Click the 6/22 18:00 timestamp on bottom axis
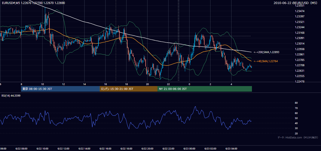The height and width of the screenshot is (151, 321). pyautogui.click(x=126, y=149)
